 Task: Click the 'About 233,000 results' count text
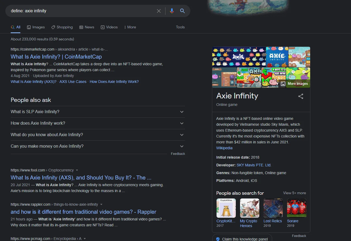[42, 39]
